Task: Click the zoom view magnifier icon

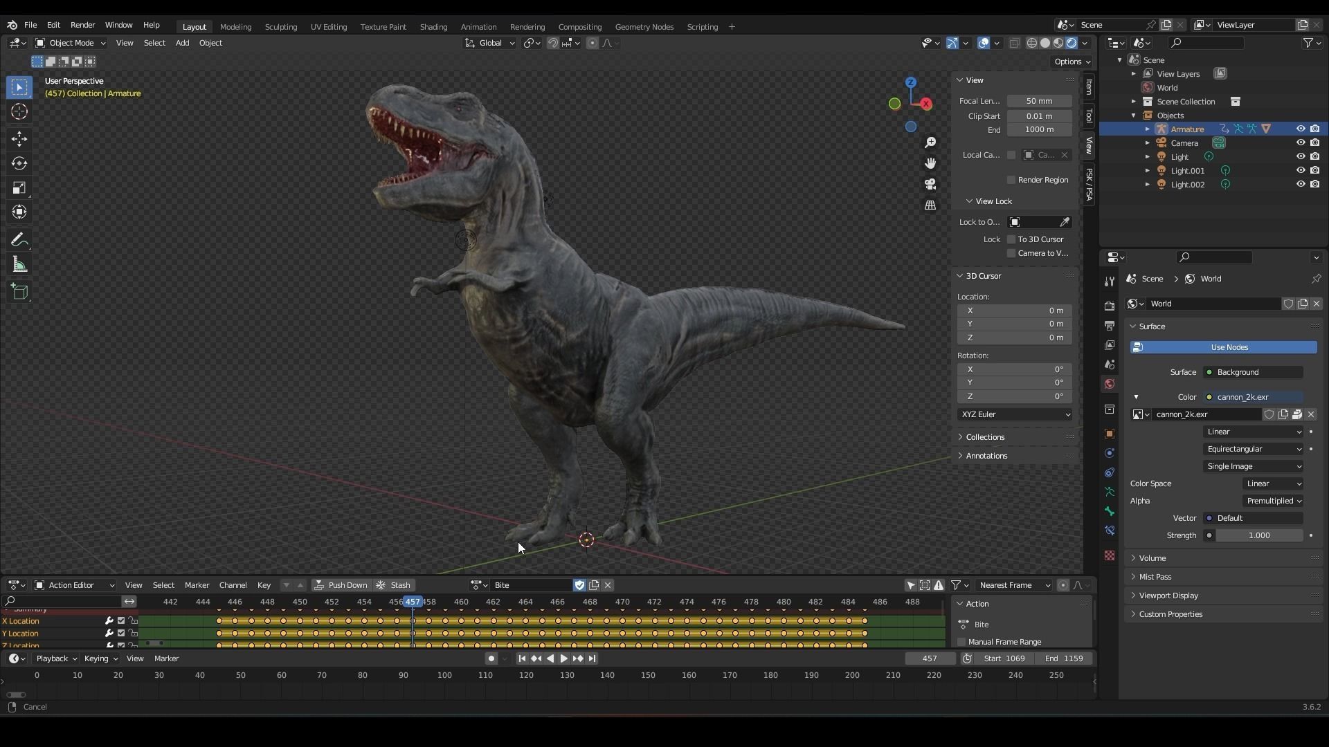Action: coord(930,142)
